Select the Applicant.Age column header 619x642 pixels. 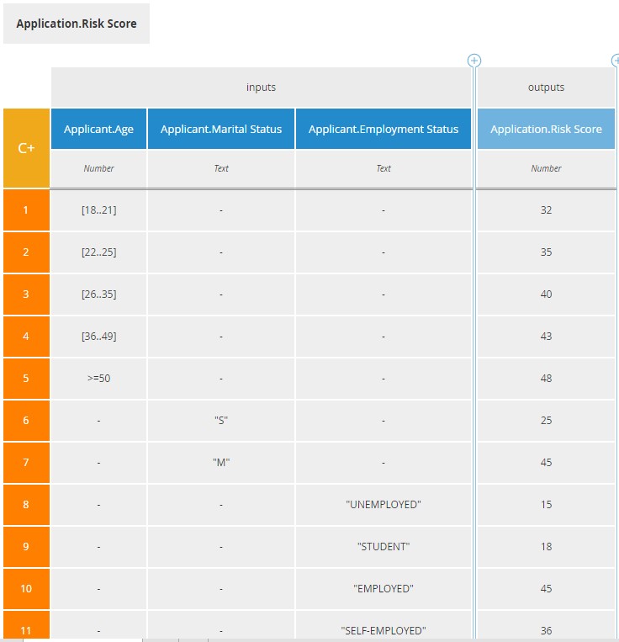click(x=98, y=130)
